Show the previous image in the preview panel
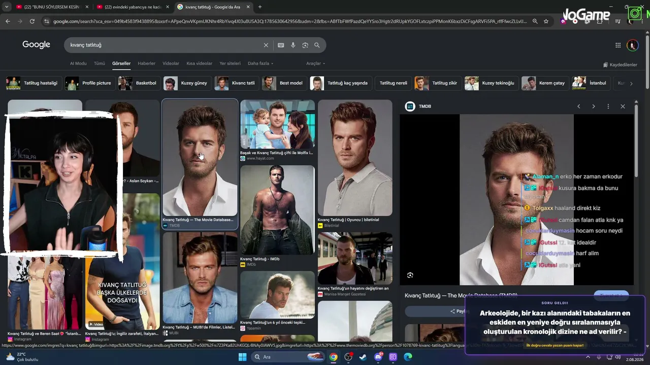Viewport: 650px width, 365px height. 578,106
